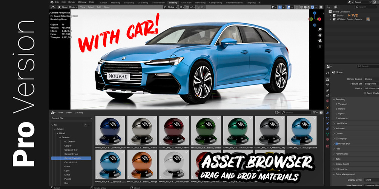Select the Carbon Fiber catalog
This screenshot has width=379, height=189.
[71, 150]
